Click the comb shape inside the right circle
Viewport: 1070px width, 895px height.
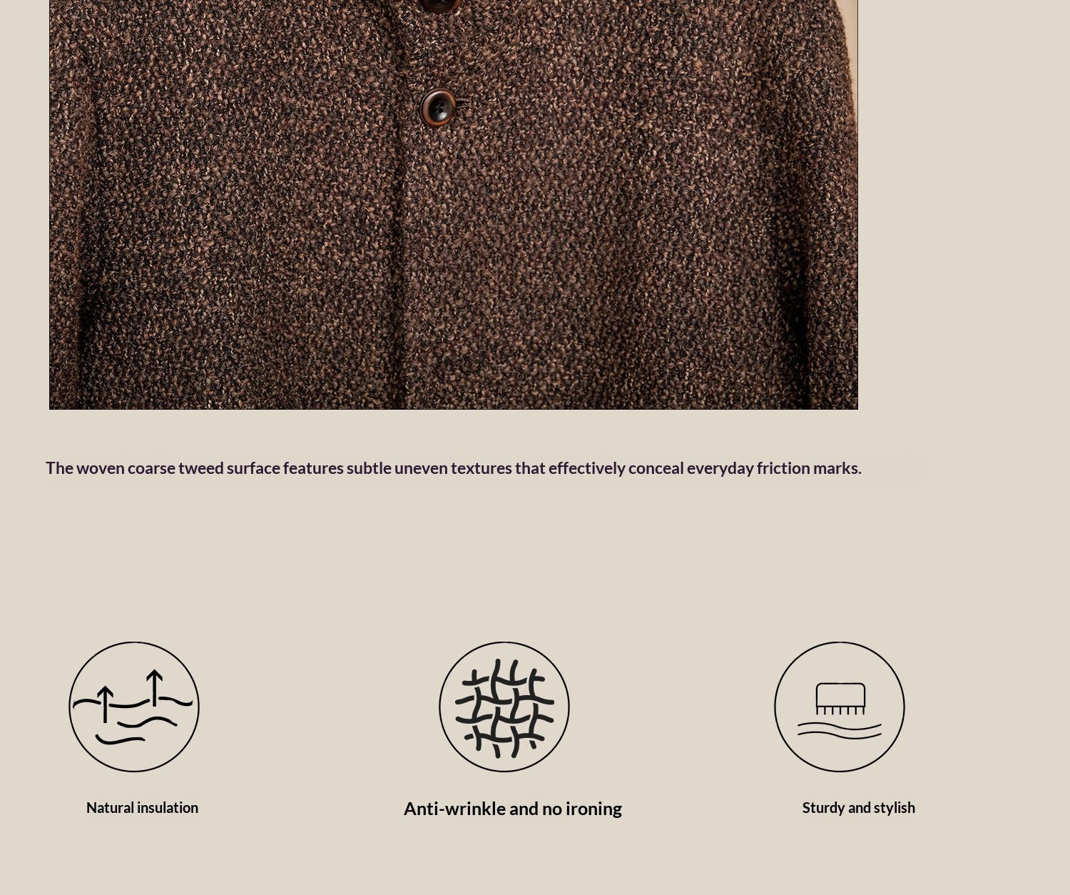click(840, 699)
